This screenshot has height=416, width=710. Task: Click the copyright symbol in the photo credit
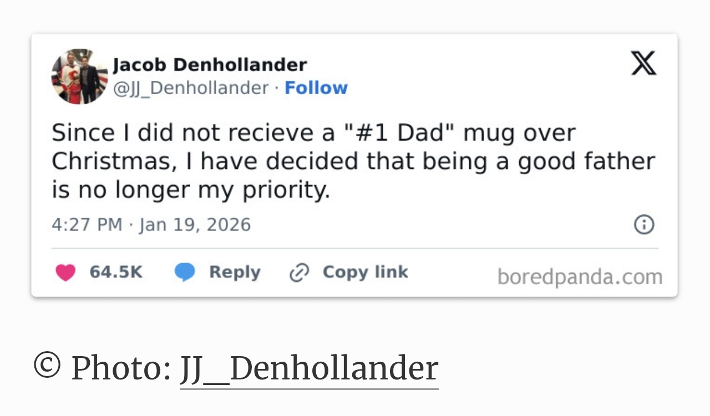(47, 366)
